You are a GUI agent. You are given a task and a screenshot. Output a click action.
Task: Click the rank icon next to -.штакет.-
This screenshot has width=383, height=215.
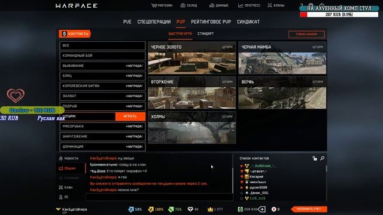coord(247,171)
